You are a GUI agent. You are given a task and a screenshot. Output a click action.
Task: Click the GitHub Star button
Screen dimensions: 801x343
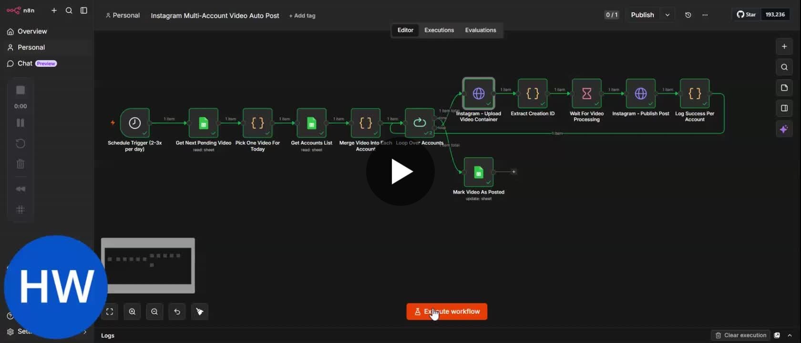point(746,14)
